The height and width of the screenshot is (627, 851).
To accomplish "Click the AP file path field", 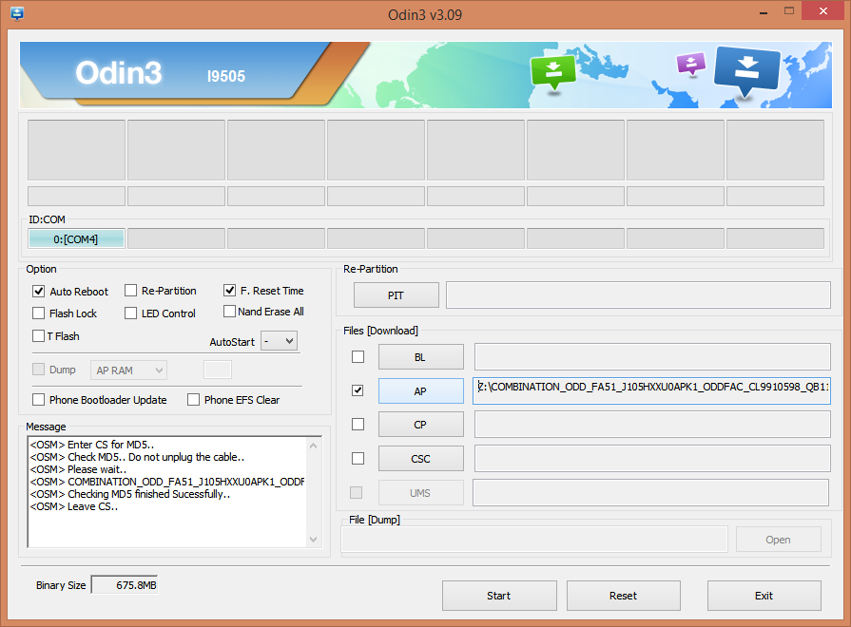I will (x=651, y=390).
